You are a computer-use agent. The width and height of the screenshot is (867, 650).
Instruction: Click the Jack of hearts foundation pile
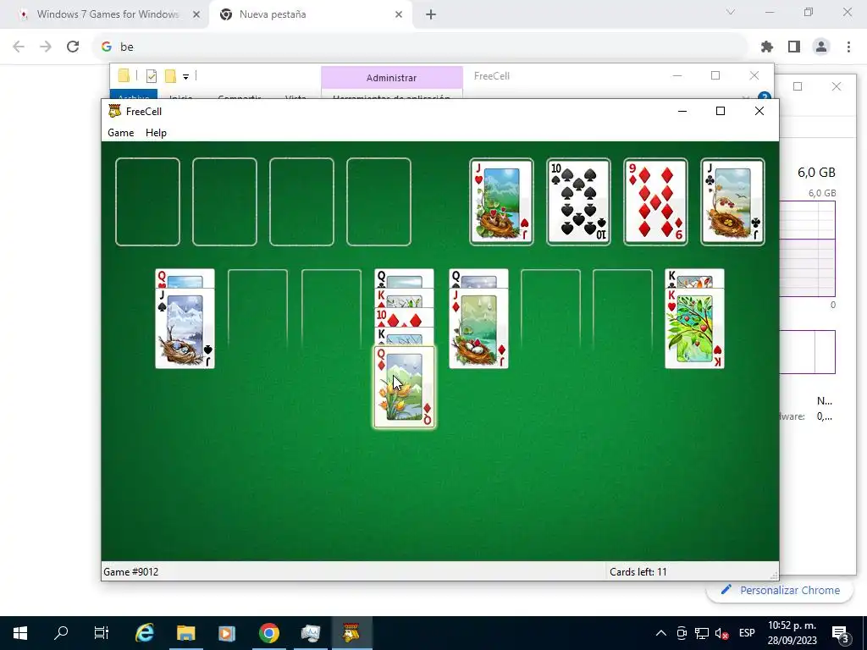501,201
